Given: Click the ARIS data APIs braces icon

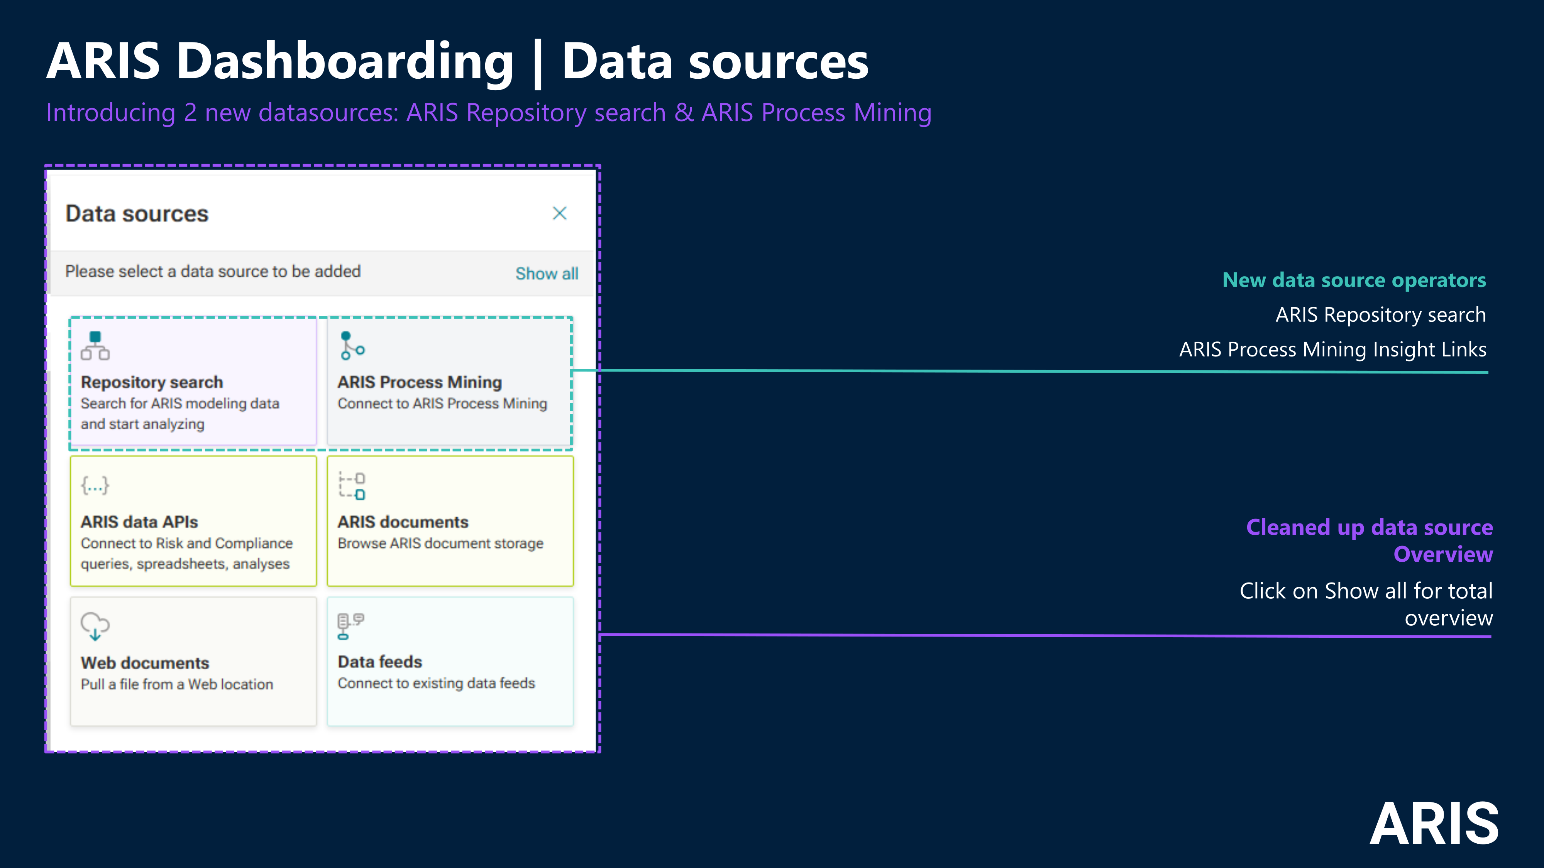Looking at the screenshot, I should [95, 485].
